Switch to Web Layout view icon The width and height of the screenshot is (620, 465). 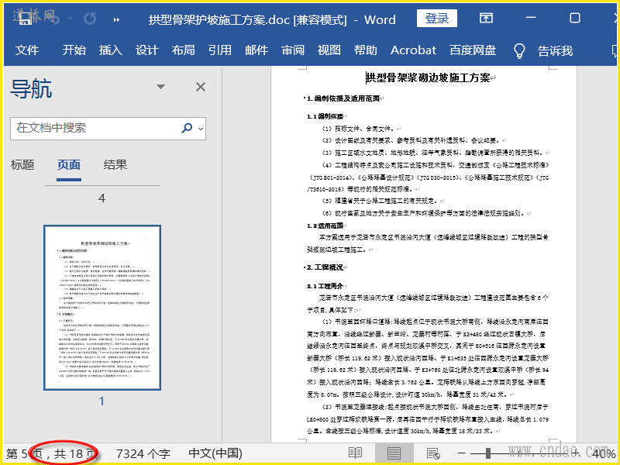(x=433, y=453)
